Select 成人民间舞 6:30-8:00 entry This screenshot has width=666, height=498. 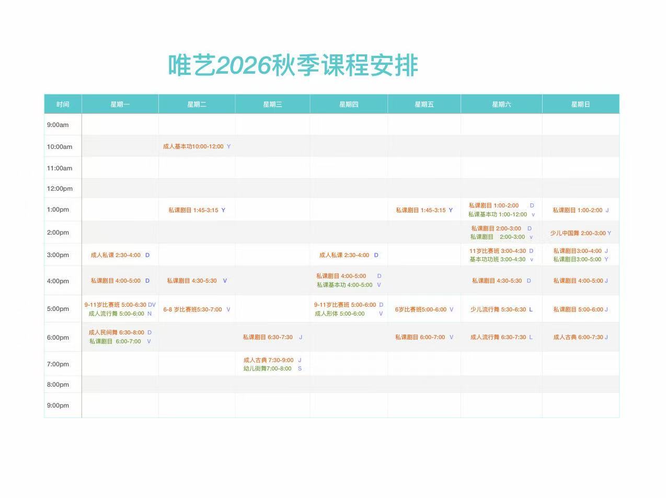[x=116, y=332]
